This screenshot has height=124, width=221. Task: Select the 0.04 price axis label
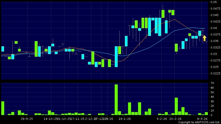(214, 28)
